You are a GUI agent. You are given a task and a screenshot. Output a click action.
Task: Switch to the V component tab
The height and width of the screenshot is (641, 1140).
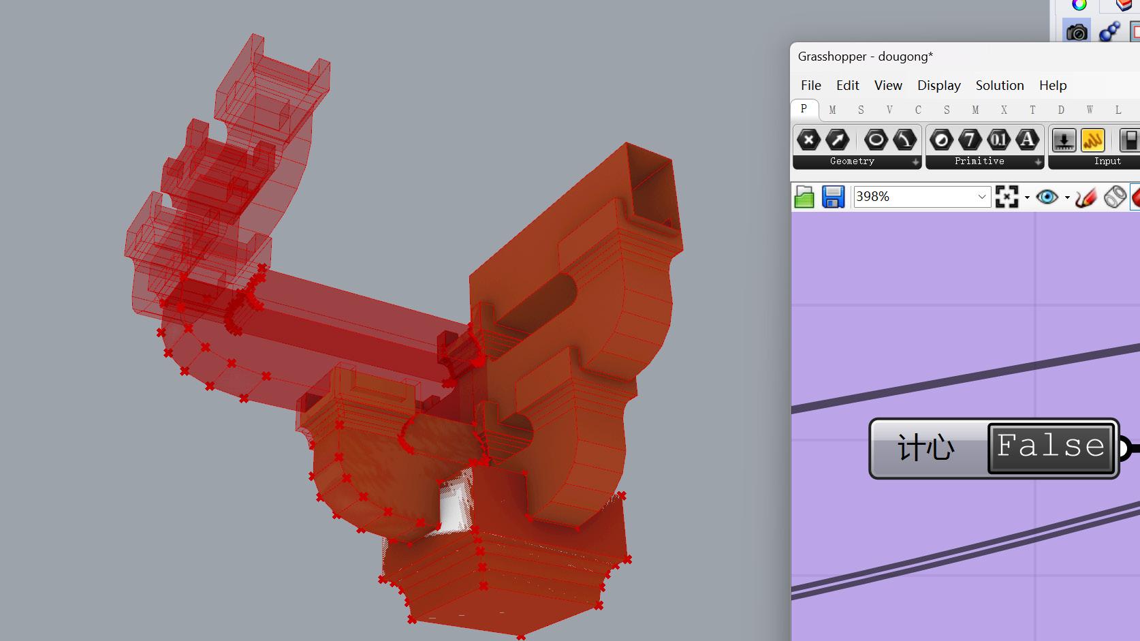tap(889, 110)
